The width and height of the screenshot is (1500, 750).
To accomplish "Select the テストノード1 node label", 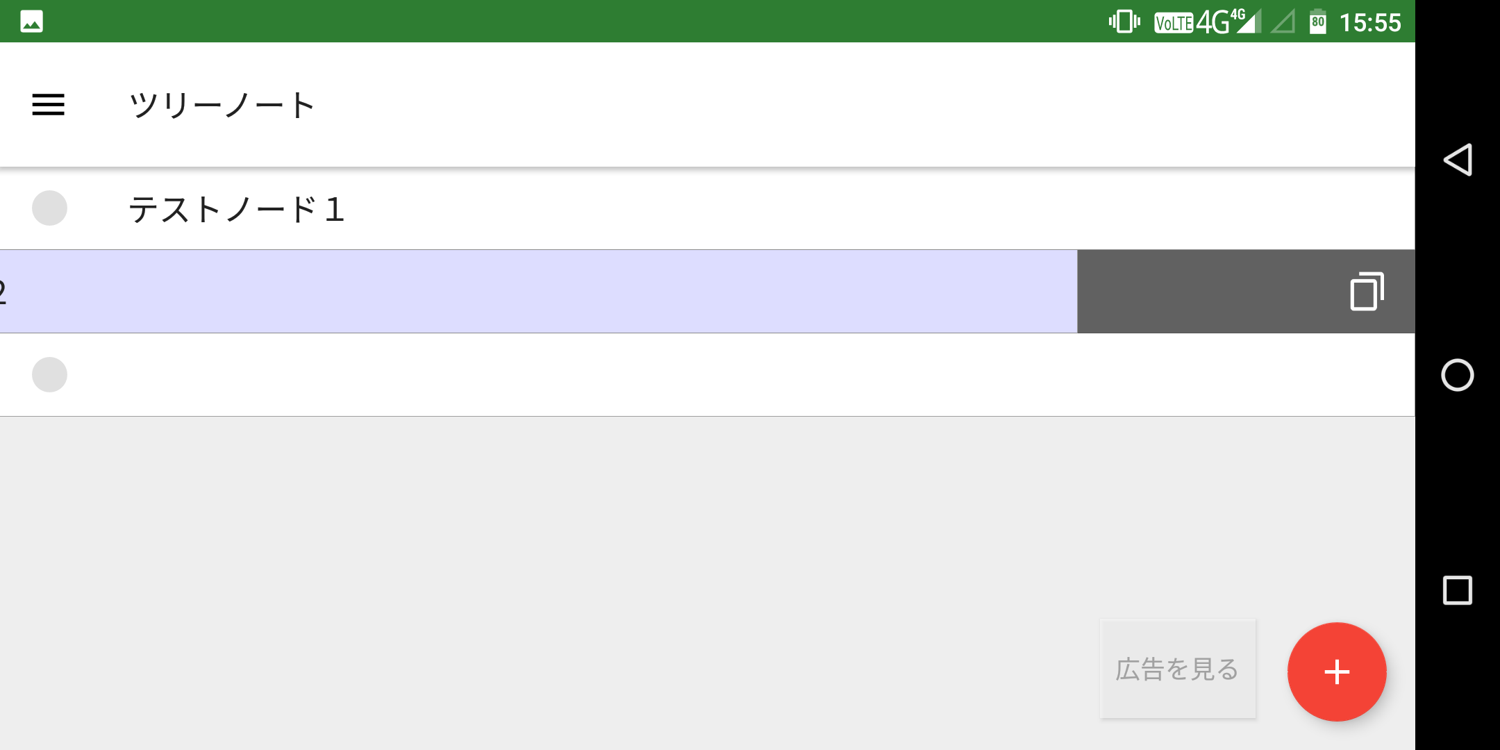I will pyautogui.click(x=236, y=209).
